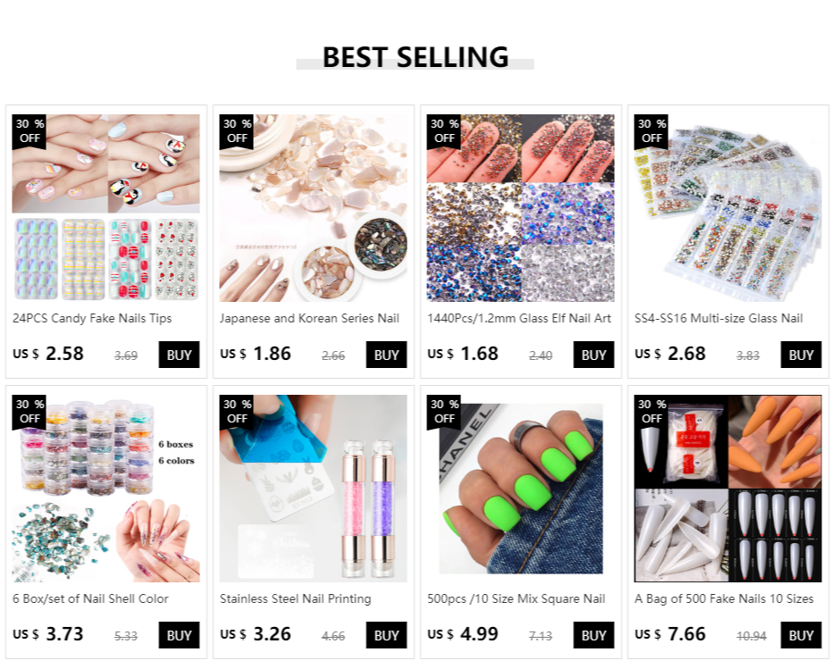
Task: Click BUY for 24PCS Candy Fake Nails Tips
Action: click(179, 355)
